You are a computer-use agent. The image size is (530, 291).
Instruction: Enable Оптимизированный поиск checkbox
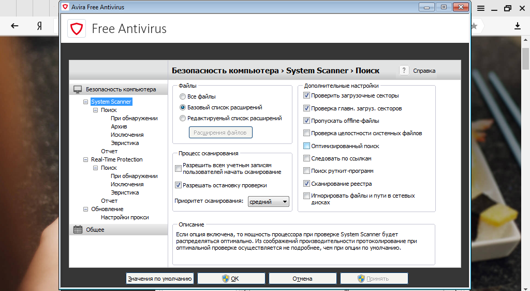[306, 146]
